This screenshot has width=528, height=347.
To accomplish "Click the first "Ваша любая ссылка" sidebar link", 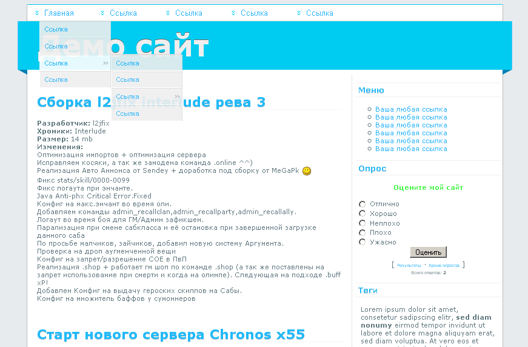I will 411,109.
